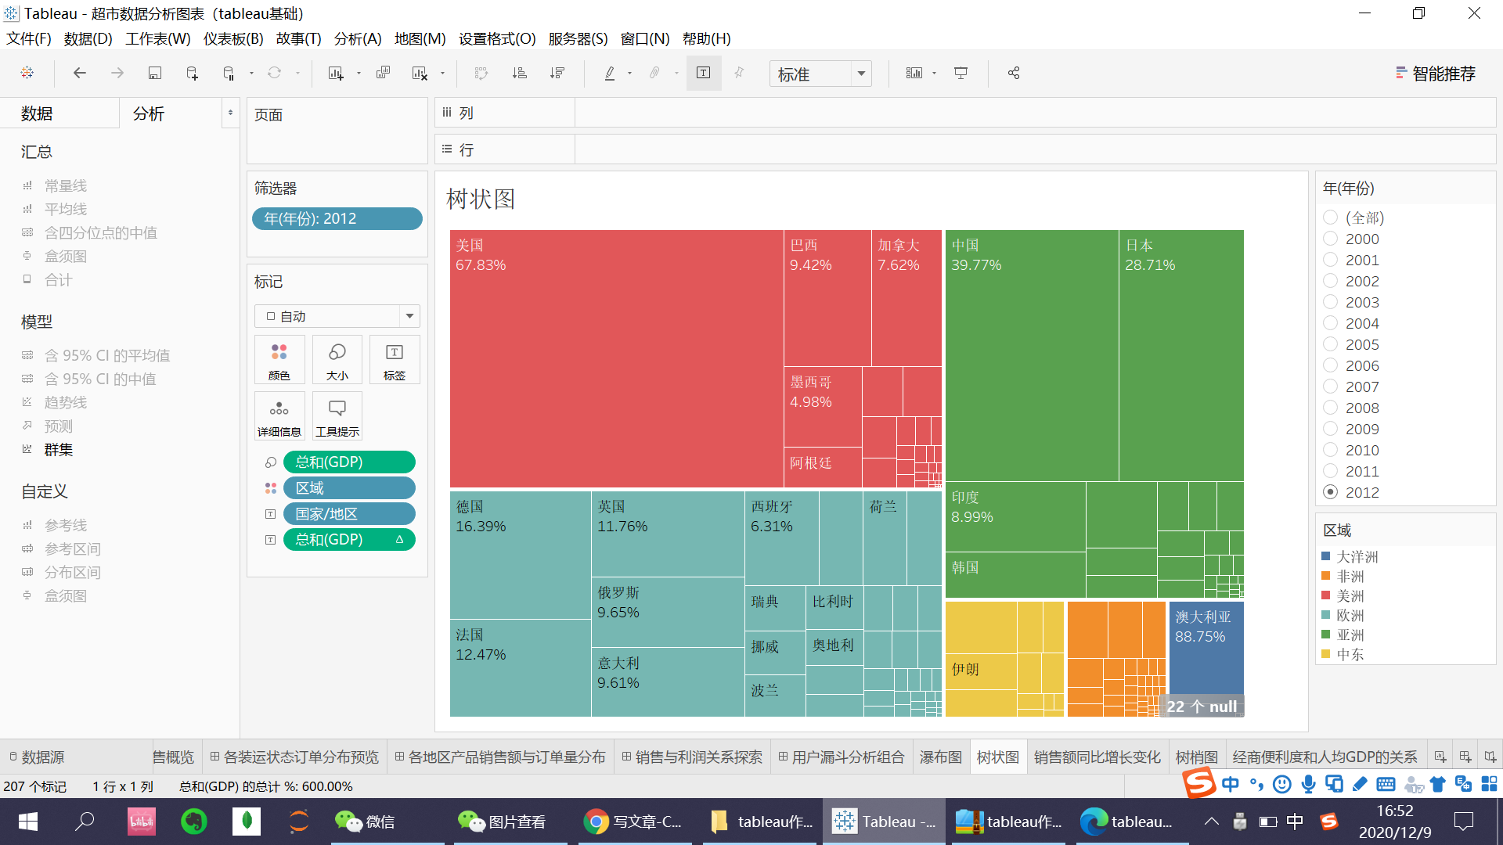
Task: Click the Detail shelf icon
Action: point(279,415)
